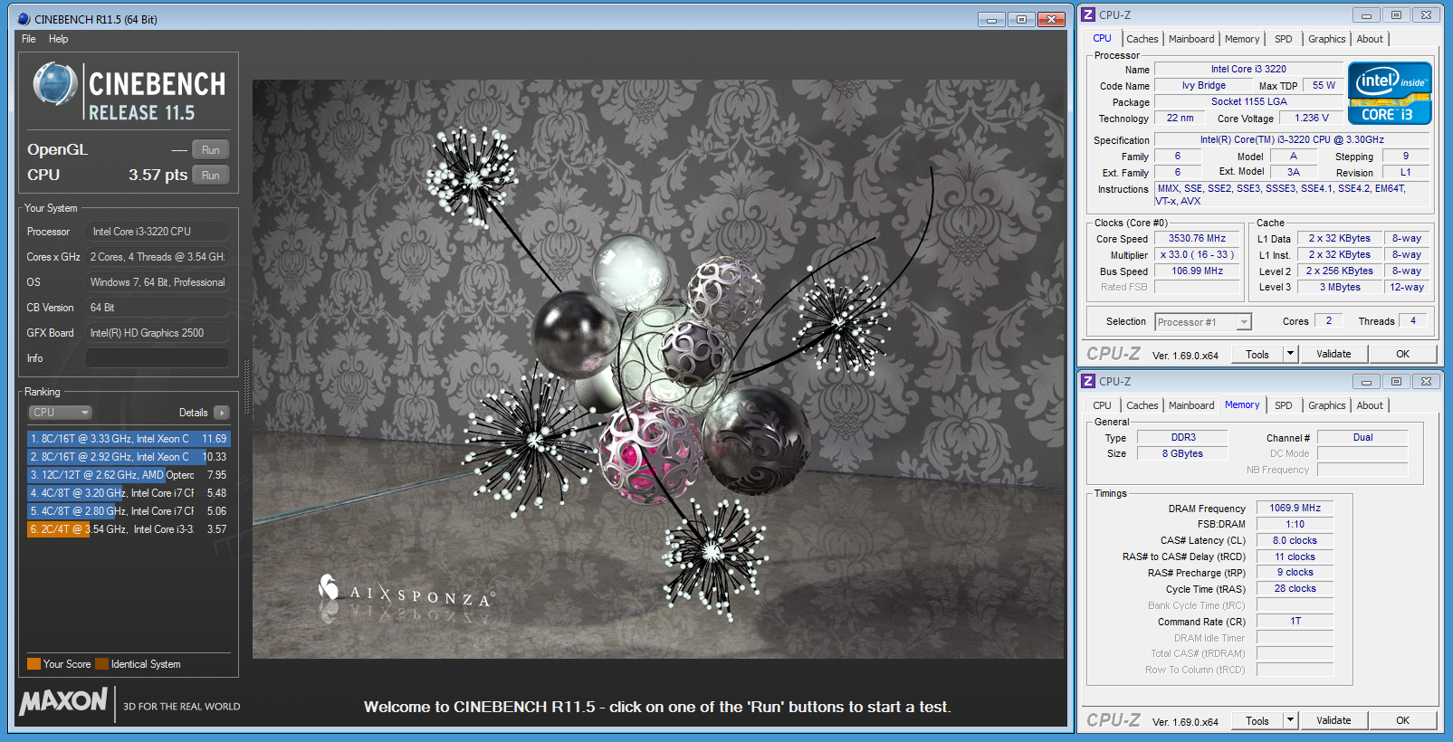Maximize the Cinebench window
The width and height of the screenshot is (1453, 742).
pos(1021,19)
